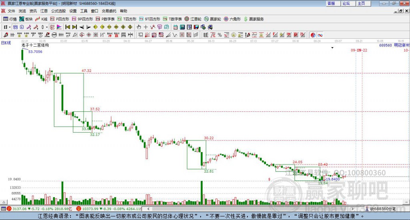Open the 窗口 menu
This screenshot has height=220, width=410.
pos(94,11)
